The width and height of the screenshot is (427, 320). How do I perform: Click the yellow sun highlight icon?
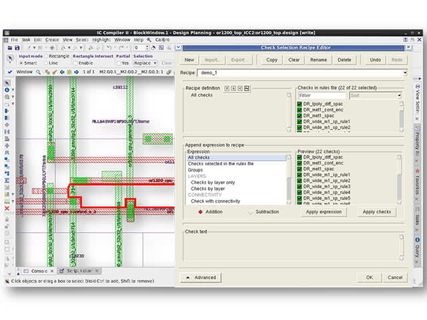(69, 72)
